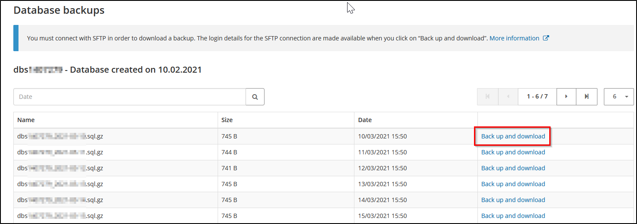Back up and download the 14/03/2021 backup
Screen dimensions: 637x224
pyautogui.click(x=513, y=200)
